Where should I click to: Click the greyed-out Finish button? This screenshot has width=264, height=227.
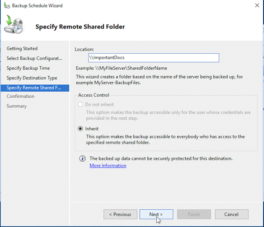coord(194,214)
